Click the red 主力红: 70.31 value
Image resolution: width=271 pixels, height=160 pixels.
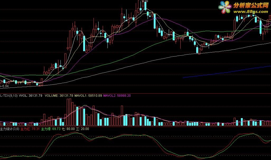click(x=30, y=129)
